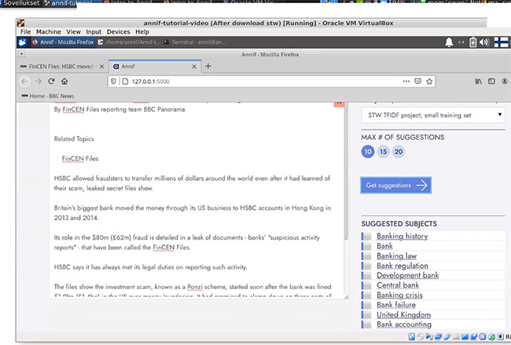This screenshot has height=345, width=511.
Task: Open Sovellukset menu in host panel
Action: 21,3
